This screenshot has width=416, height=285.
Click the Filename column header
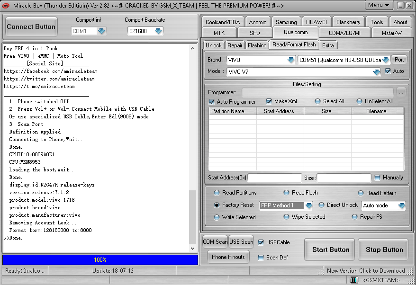tap(377, 111)
